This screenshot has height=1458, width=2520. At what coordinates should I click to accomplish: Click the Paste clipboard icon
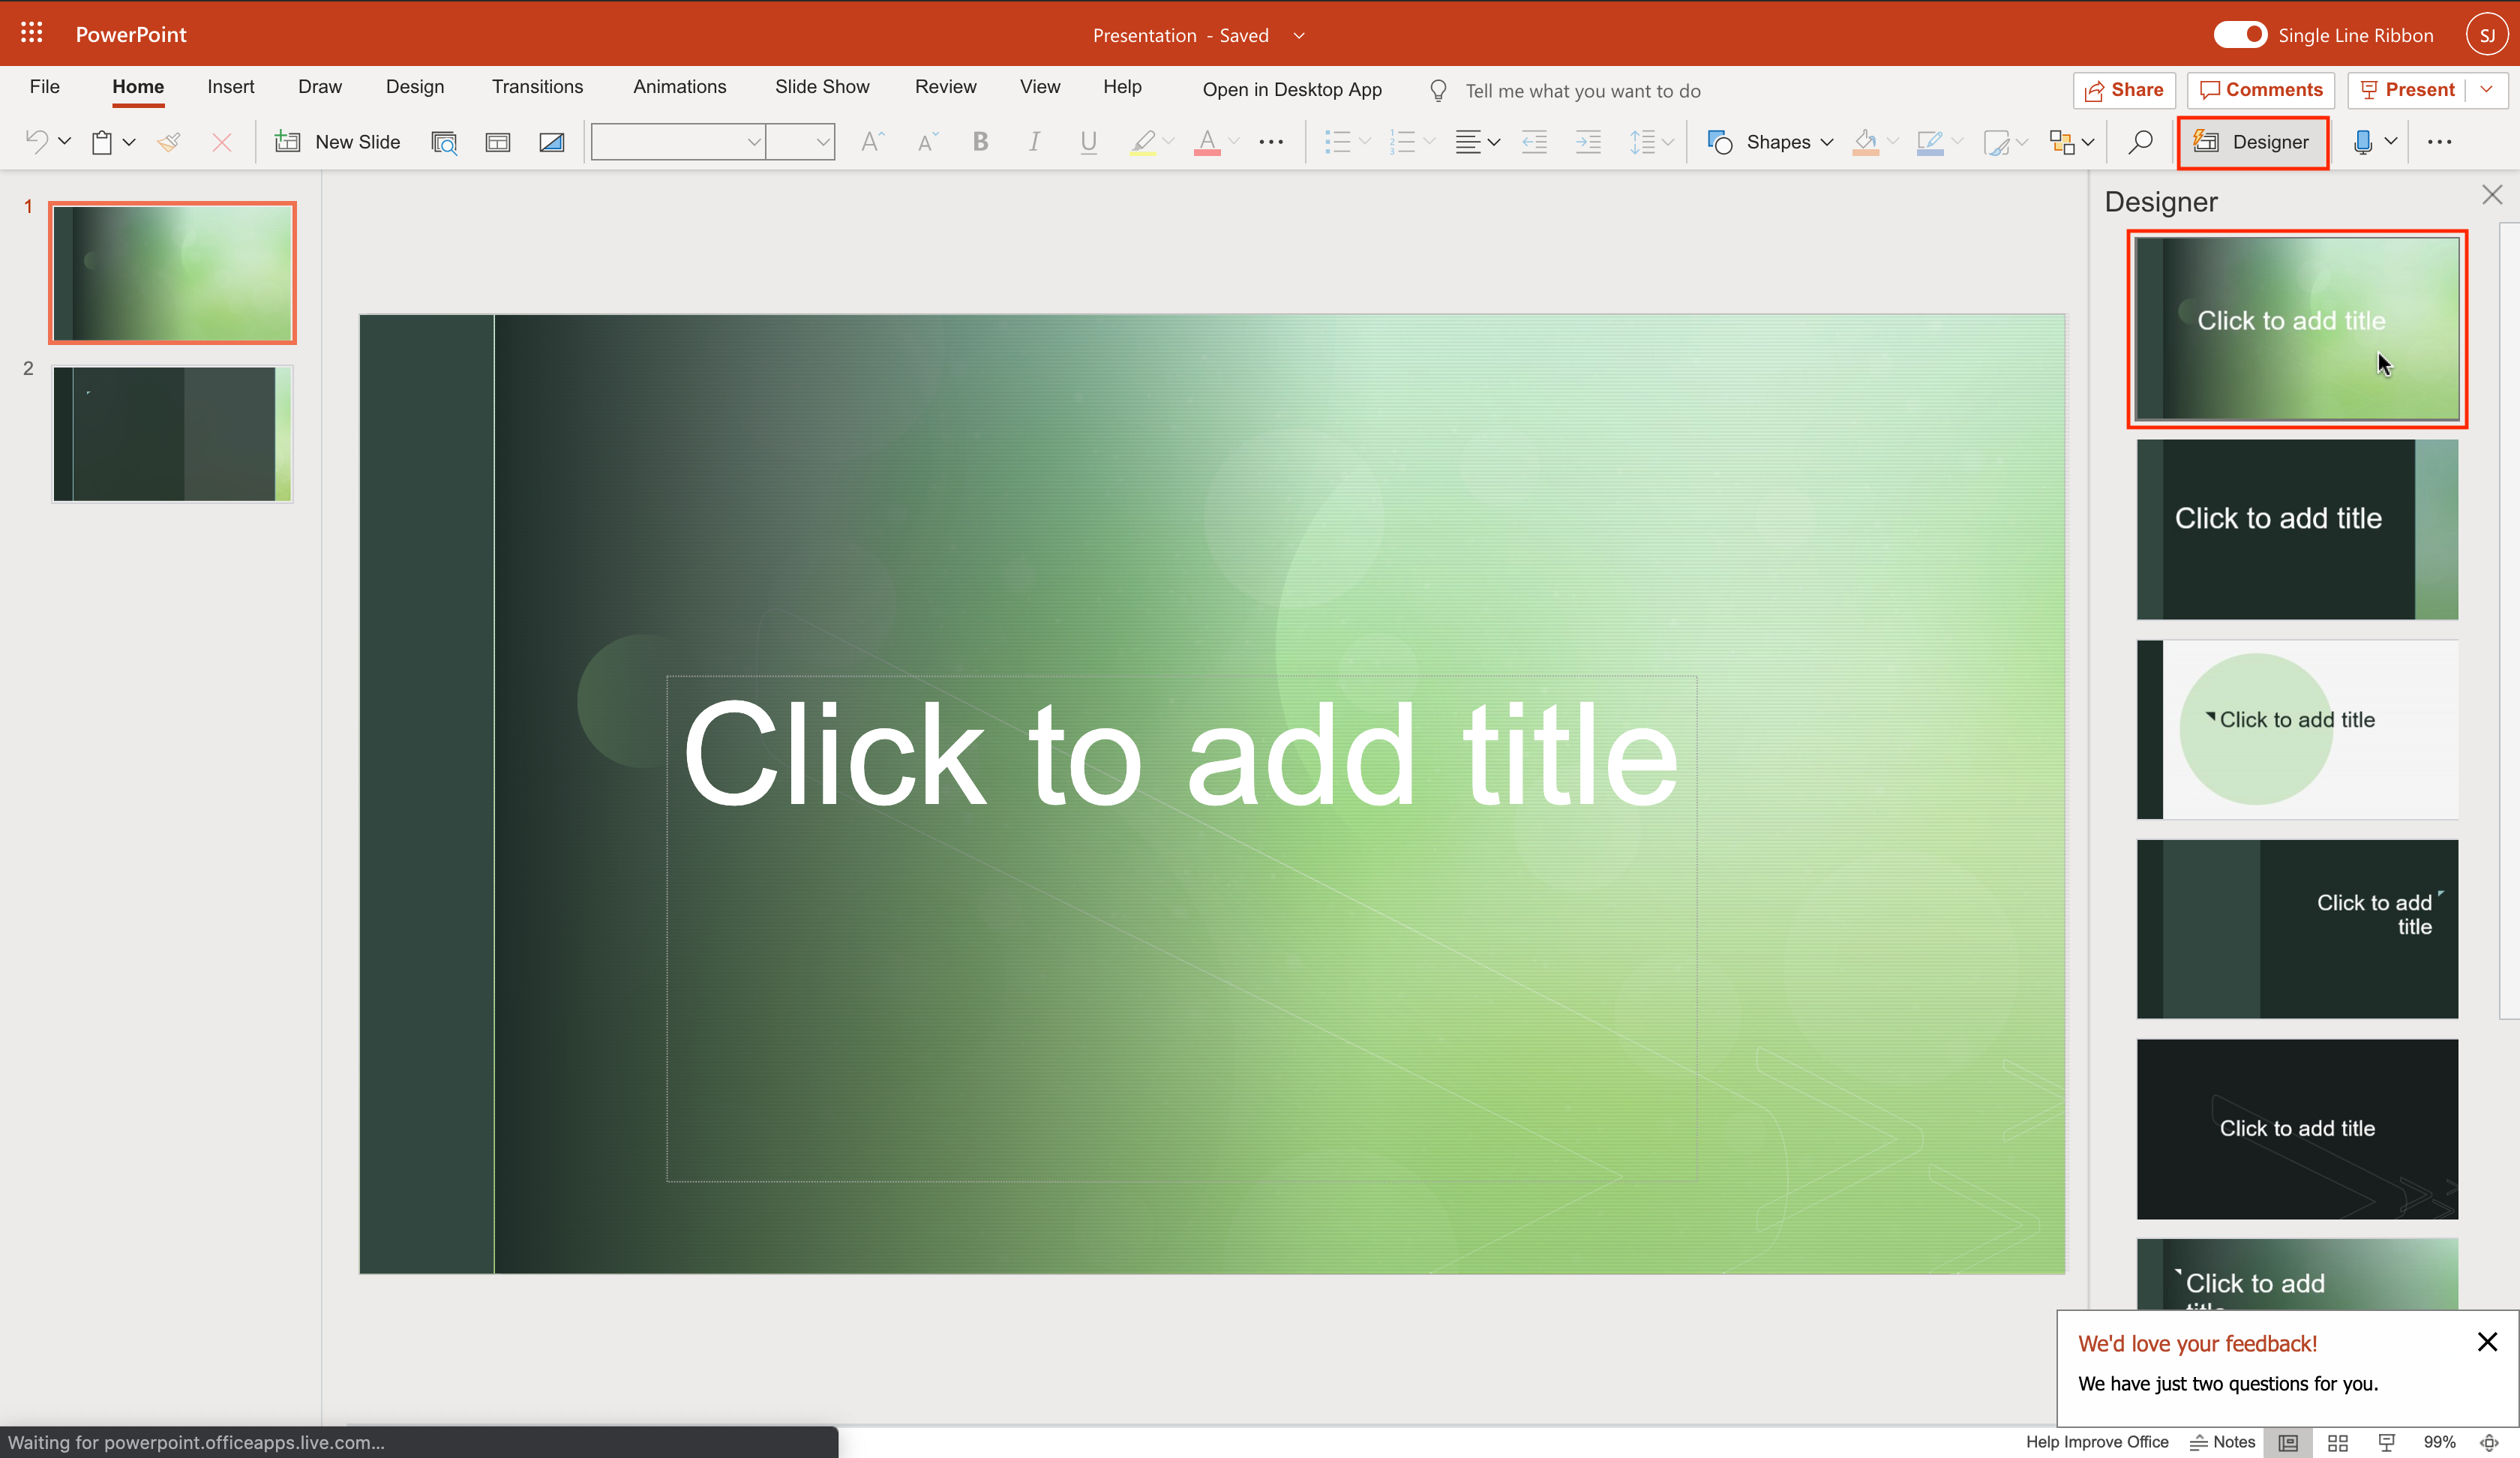coord(102,142)
